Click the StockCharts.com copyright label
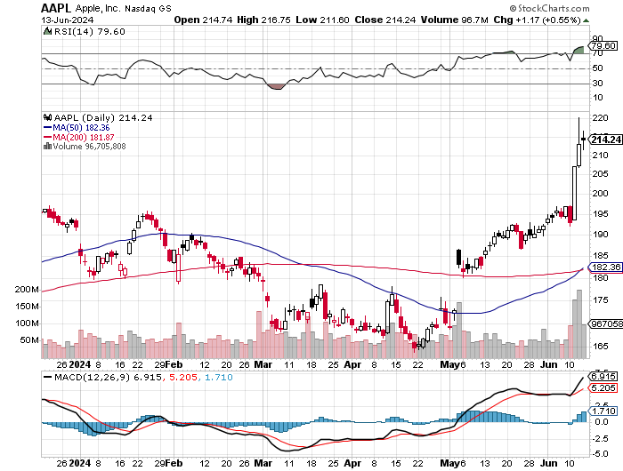 (x=549, y=8)
